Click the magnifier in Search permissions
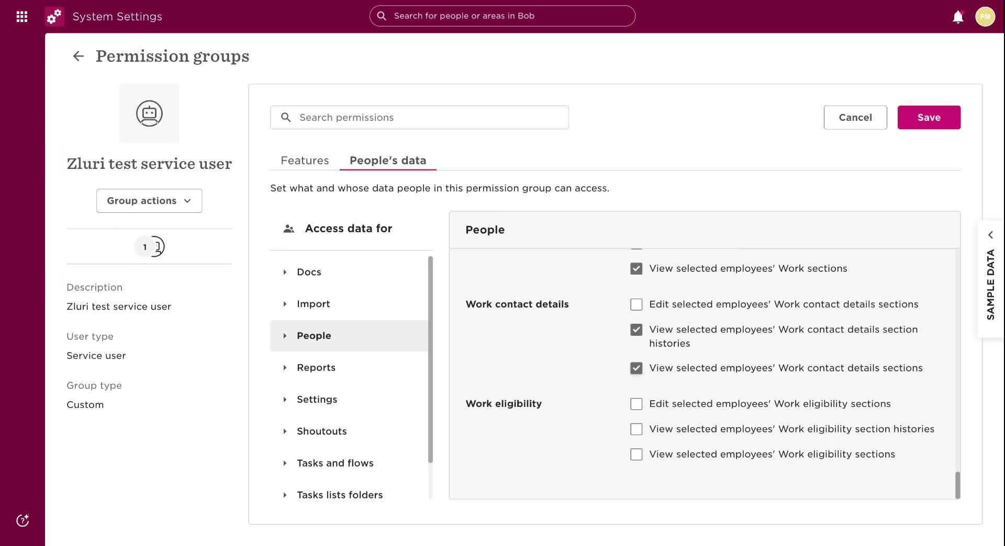The image size is (1005, 546). pyautogui.click(x=286, y=117)
